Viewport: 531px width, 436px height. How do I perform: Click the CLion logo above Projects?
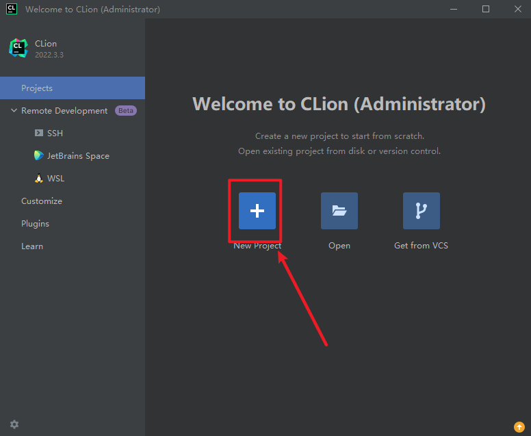click(x=18, y=48)
